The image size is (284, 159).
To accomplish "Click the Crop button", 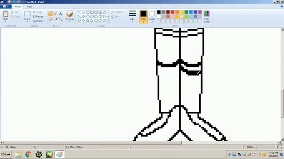I will (37, 12).
